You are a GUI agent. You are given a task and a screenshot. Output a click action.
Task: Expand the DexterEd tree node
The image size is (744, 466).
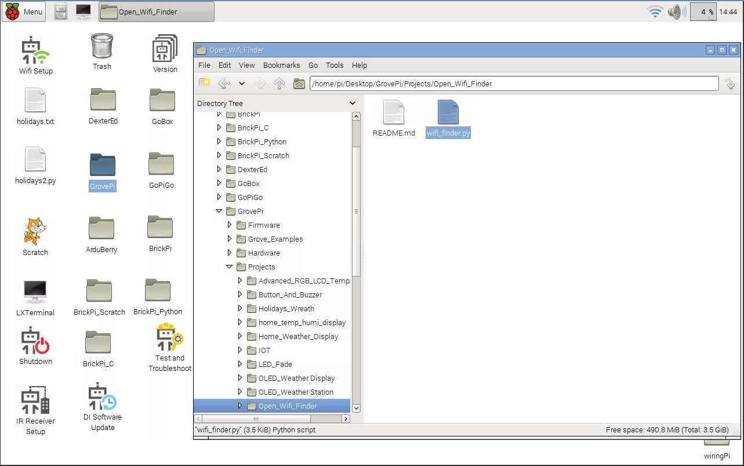[x=219, y=169]
